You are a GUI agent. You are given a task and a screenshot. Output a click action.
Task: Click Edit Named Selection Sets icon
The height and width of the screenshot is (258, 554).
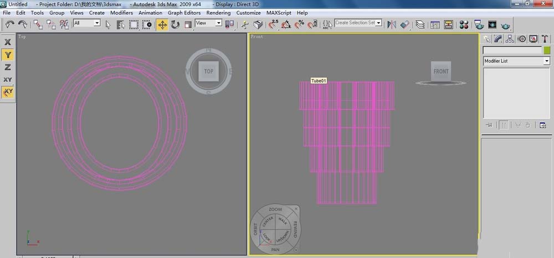click(x=327, y=25)
